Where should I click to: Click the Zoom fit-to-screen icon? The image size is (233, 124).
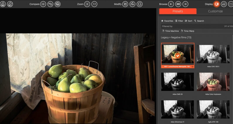coord(87,4)
